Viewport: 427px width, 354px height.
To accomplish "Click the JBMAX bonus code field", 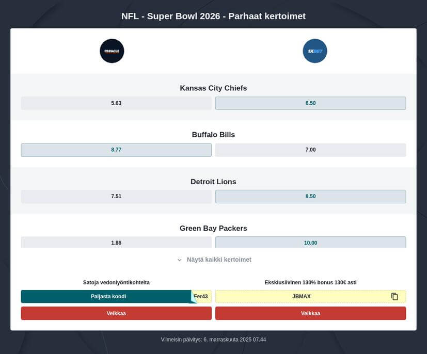I will tap(302, 296).
